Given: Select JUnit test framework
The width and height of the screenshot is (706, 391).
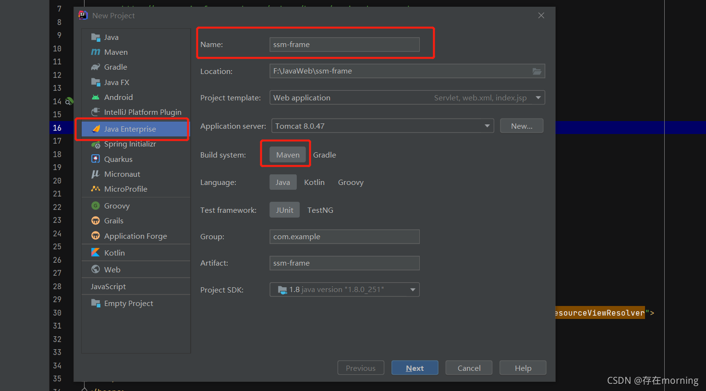Looking at the screenshot, I should (x=284, y=210).
